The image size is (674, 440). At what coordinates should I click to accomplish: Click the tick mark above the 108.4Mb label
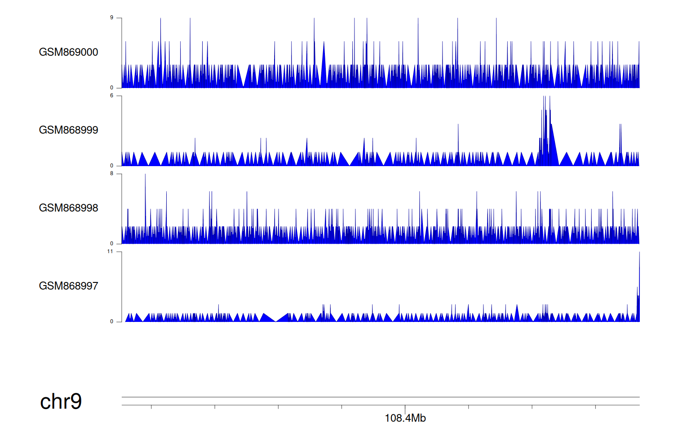pos(405,407)
